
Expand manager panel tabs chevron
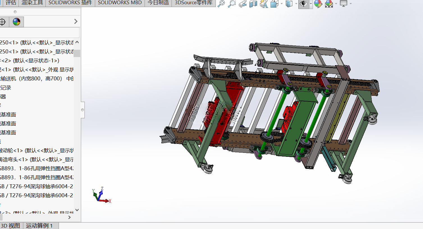76,21
